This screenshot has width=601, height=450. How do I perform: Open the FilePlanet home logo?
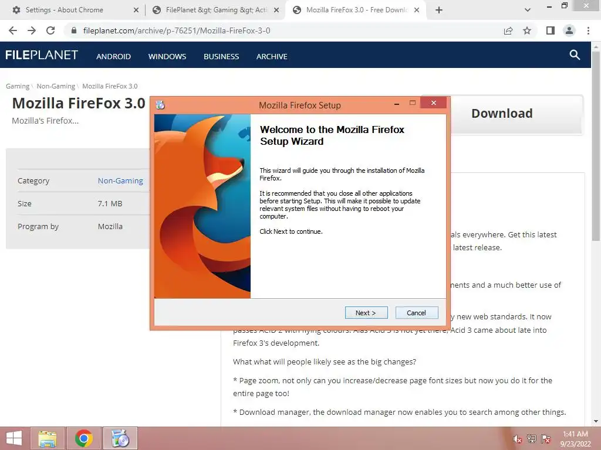[42, 55]
